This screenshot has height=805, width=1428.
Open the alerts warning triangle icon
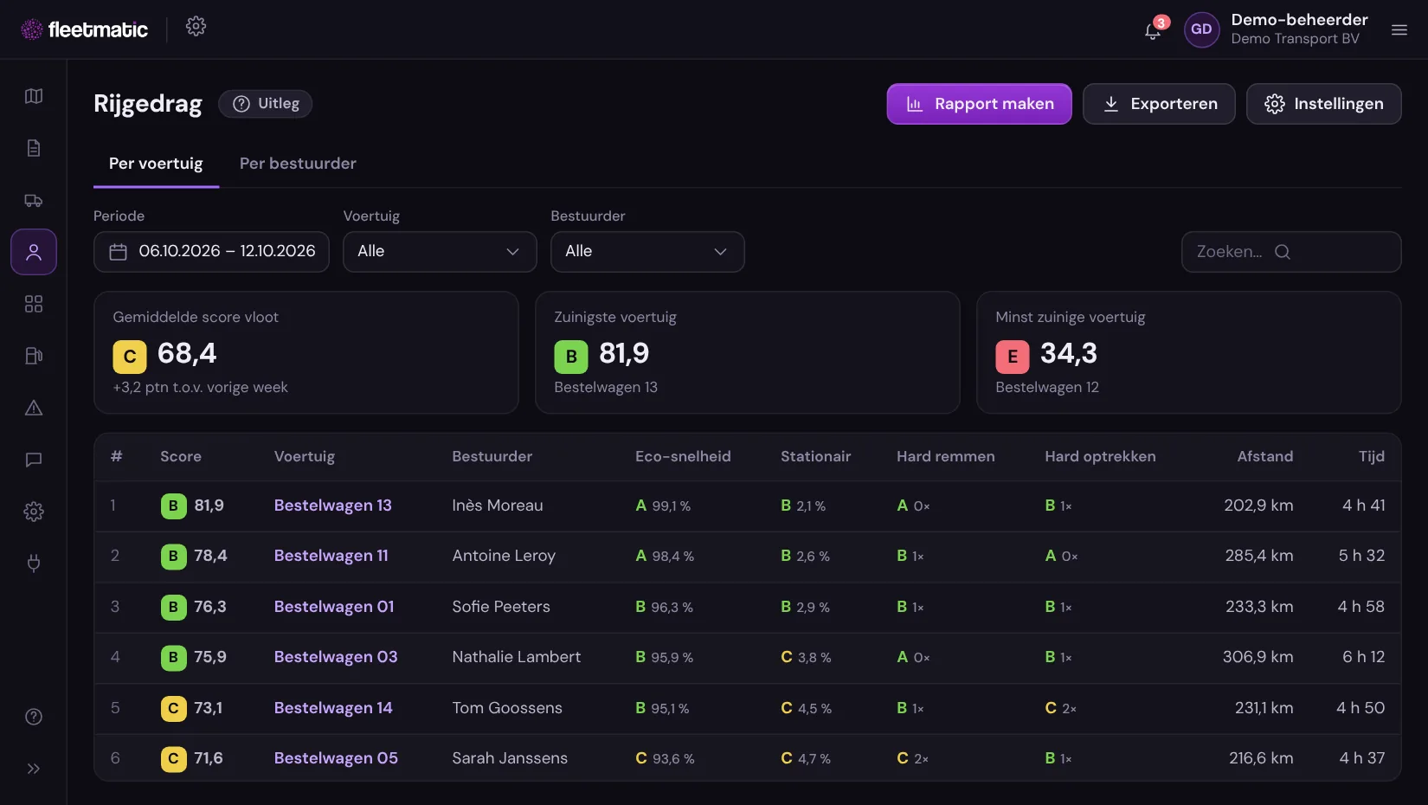click(34, 408)
